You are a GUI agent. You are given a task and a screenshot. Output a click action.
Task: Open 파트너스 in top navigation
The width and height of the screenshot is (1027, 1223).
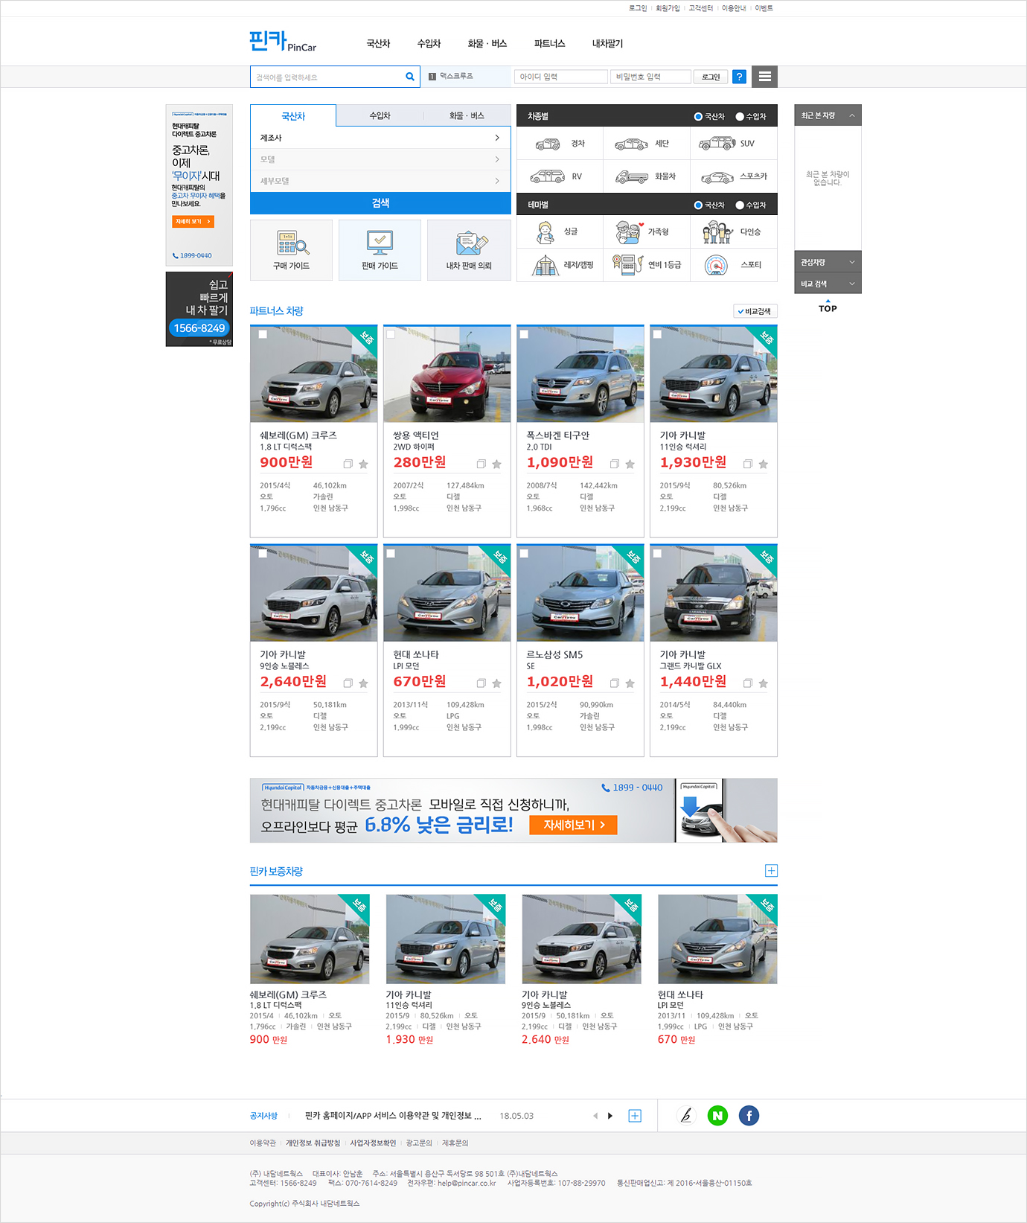click(549, 44)
